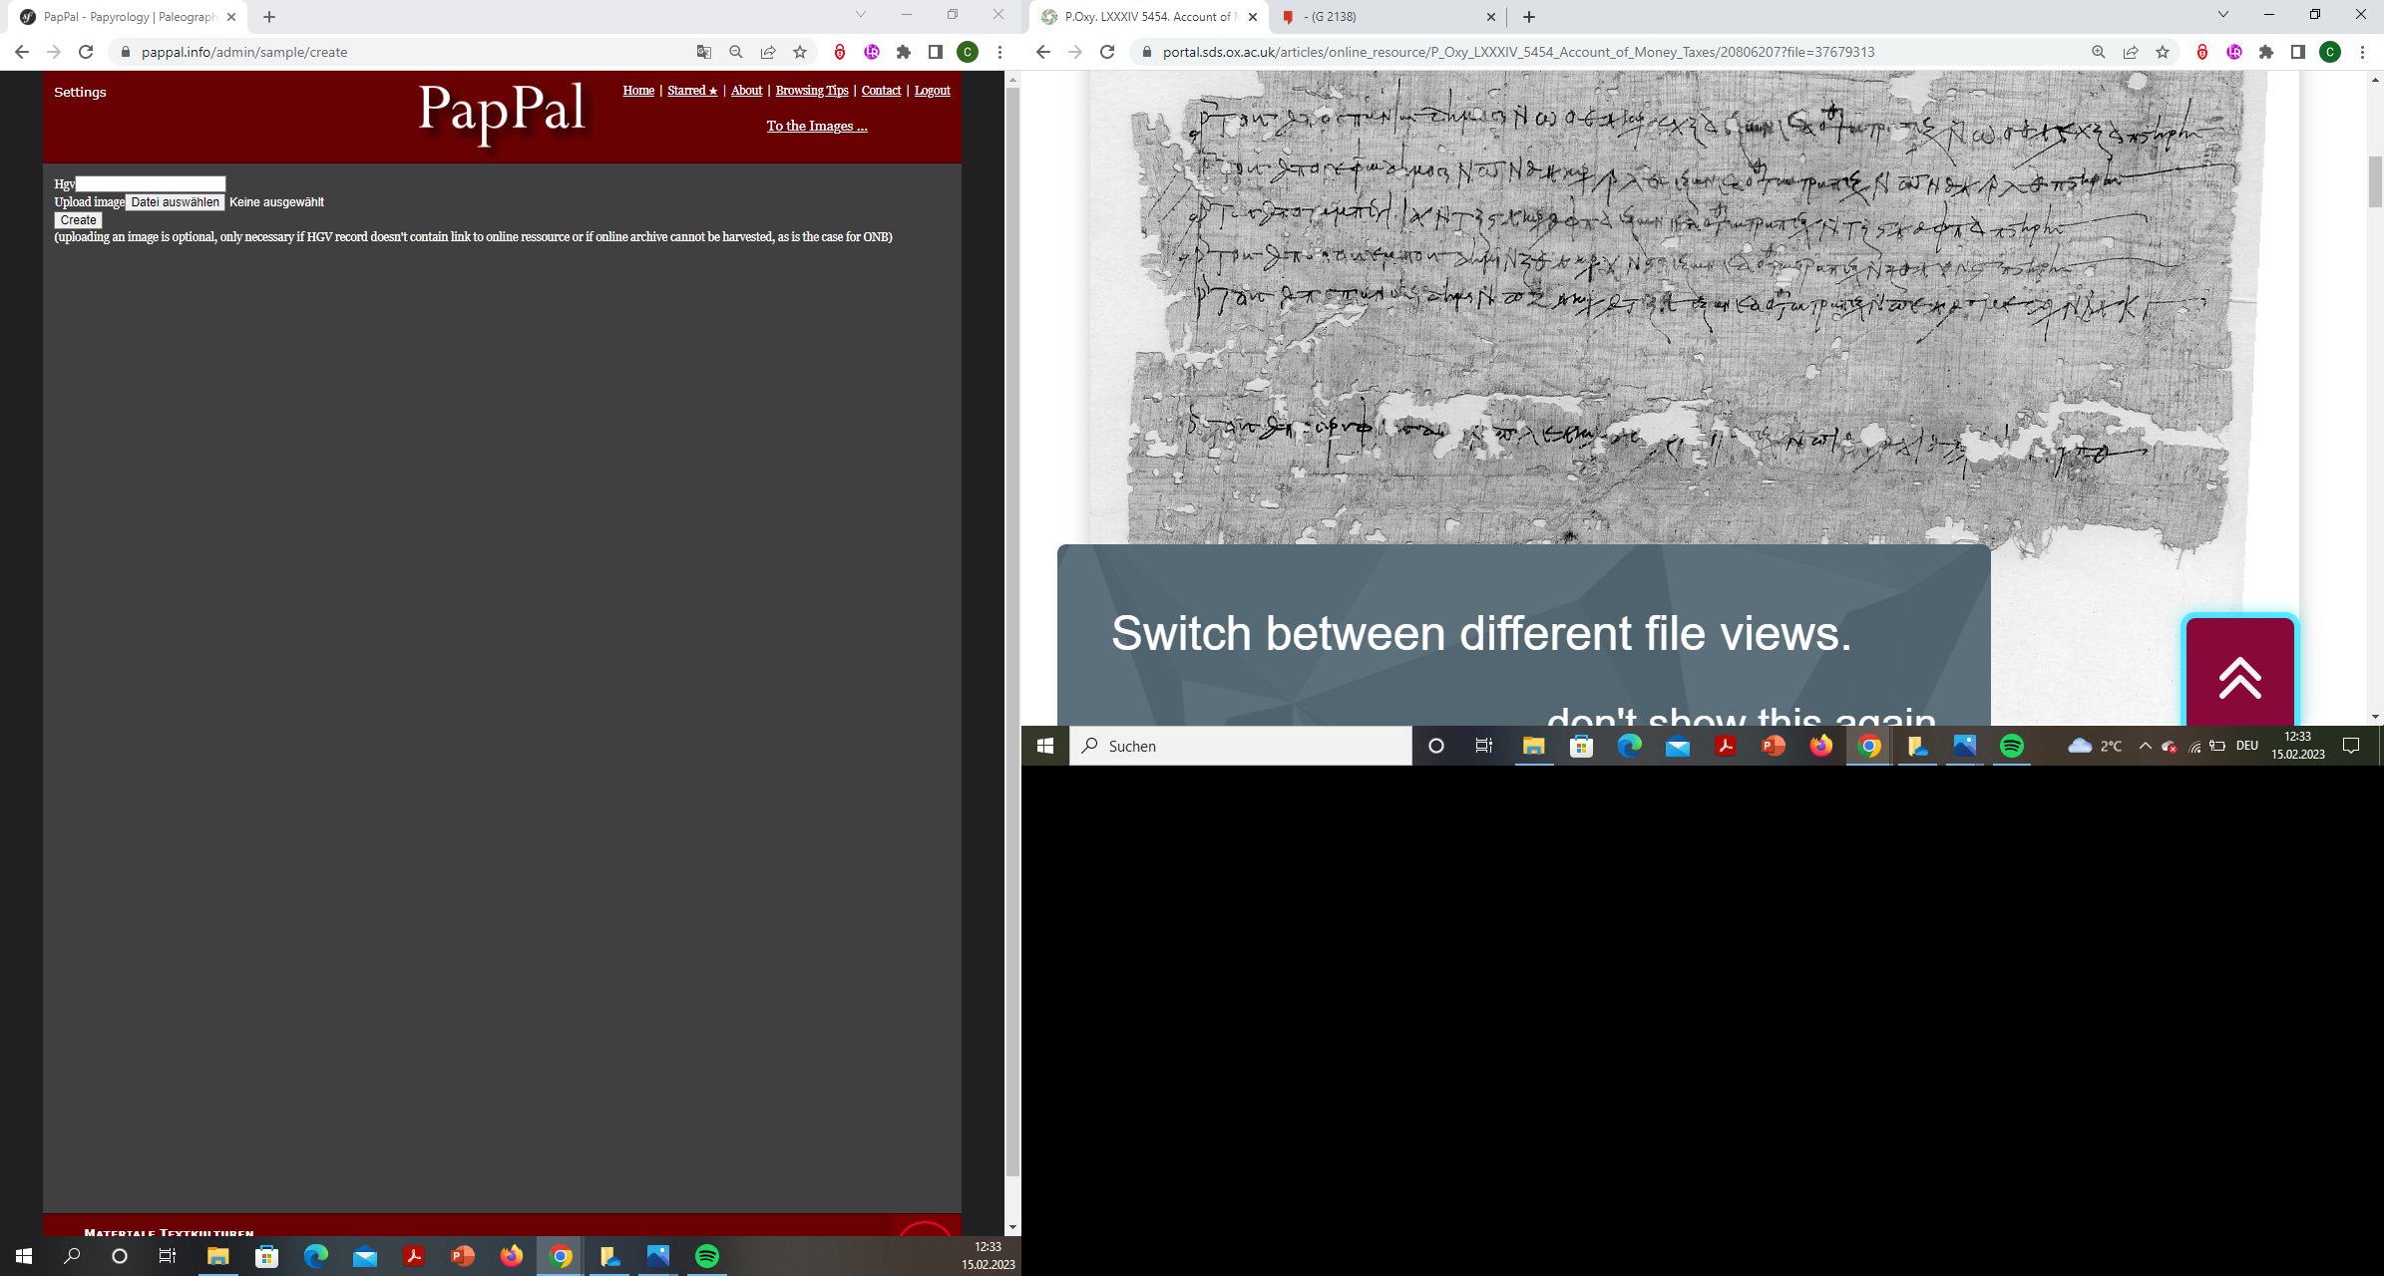The image size is (2384, 1276).
Task: Open File Explorer from bottom-left taskbar
Action: (x=217, y=1256)
